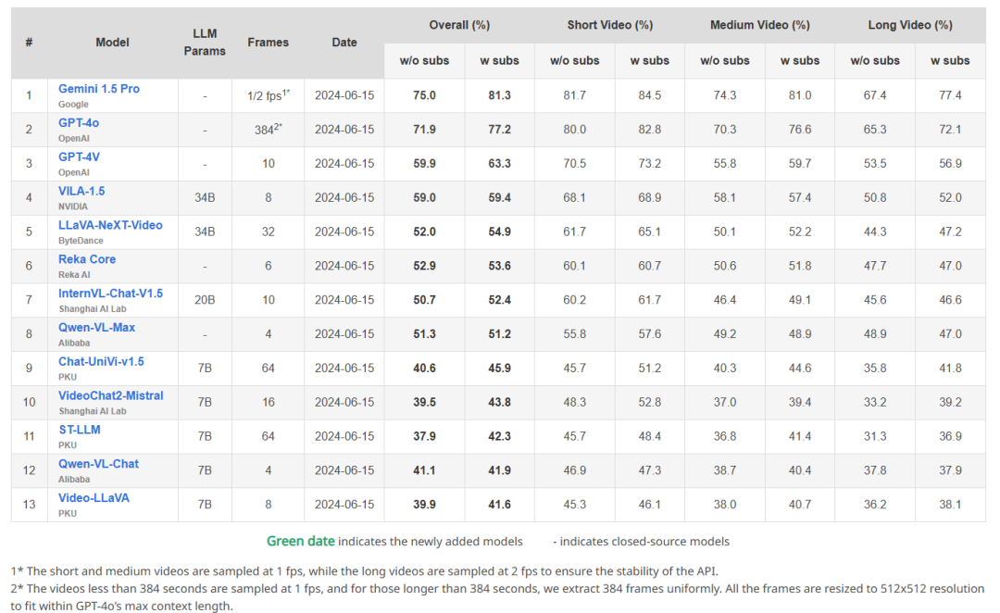Open the InternVL-Chat-V1.5 model link
This screenshot has width=1000, height=613.
coord(110,294)
